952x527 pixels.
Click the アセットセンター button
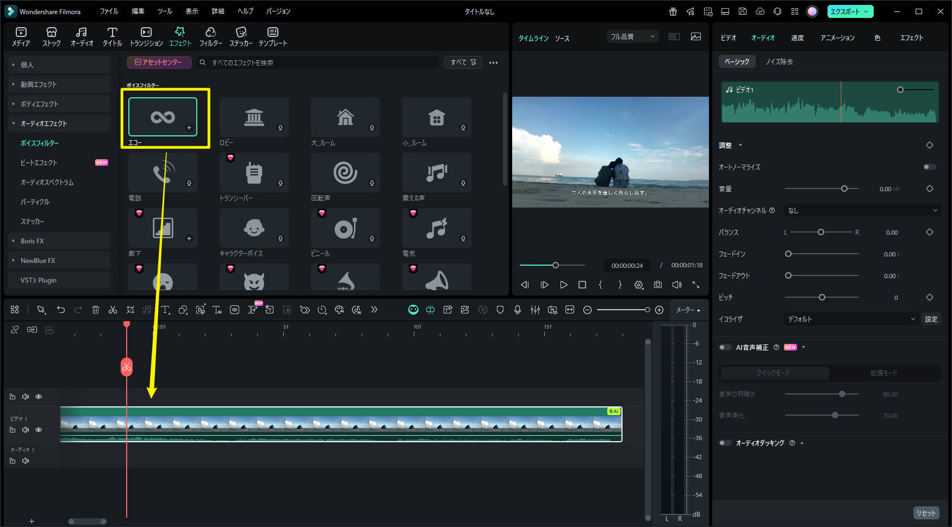tap(159, 62)
